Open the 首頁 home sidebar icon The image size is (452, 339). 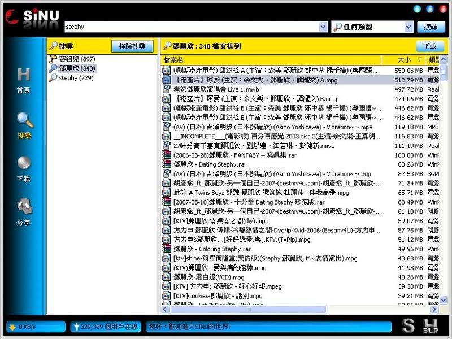point(23,80)
